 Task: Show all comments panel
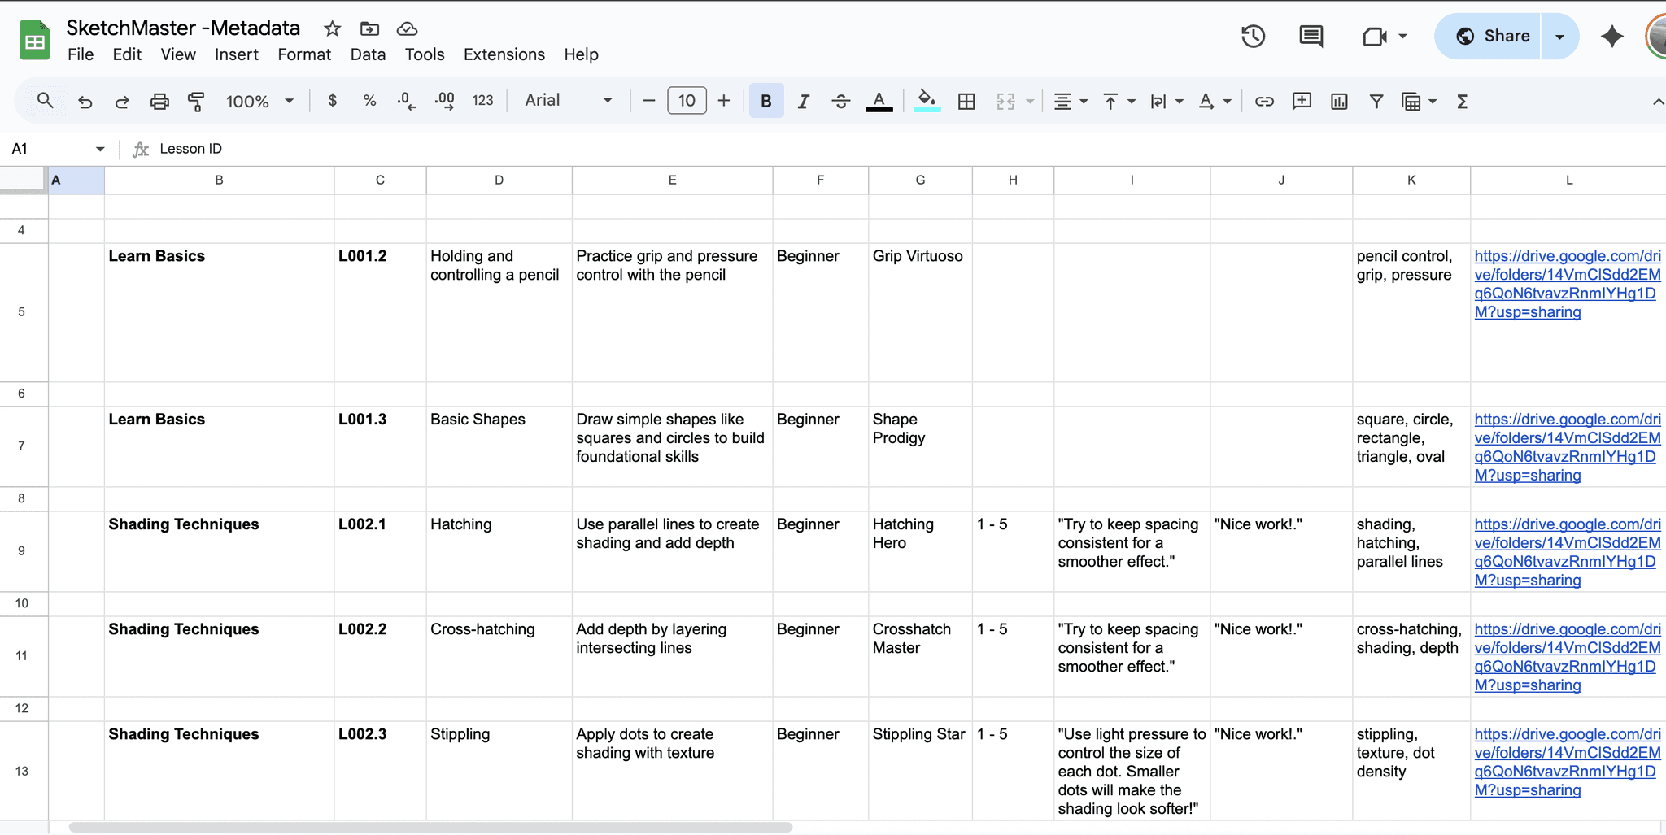pyautogui.click(x=1311, y=36)
